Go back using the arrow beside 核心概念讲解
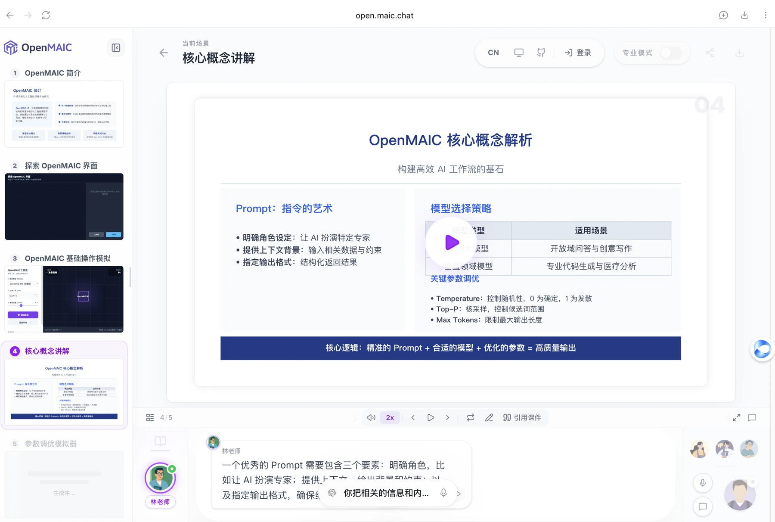Screen dimensions: 775x522 point(164,53)
